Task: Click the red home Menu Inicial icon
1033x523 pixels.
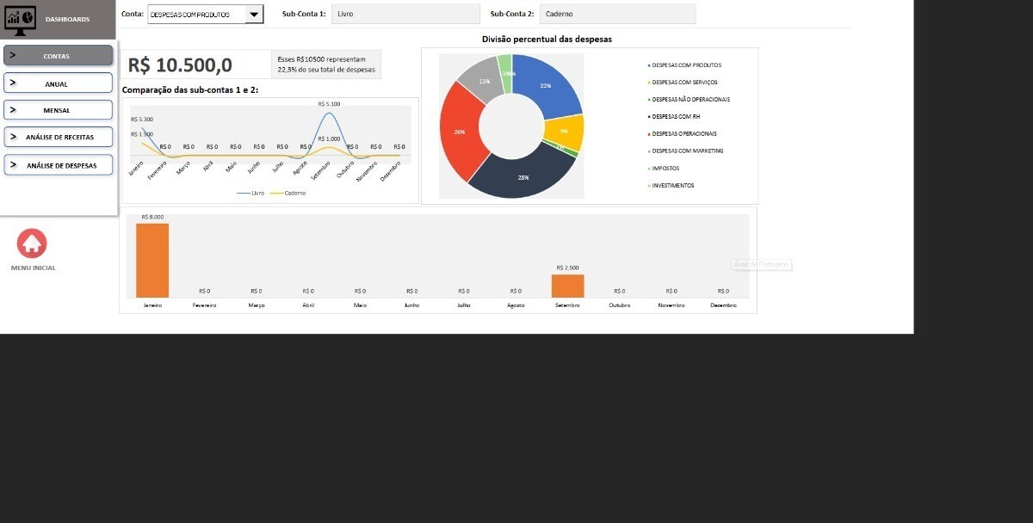Action: [x=32, y=244]
